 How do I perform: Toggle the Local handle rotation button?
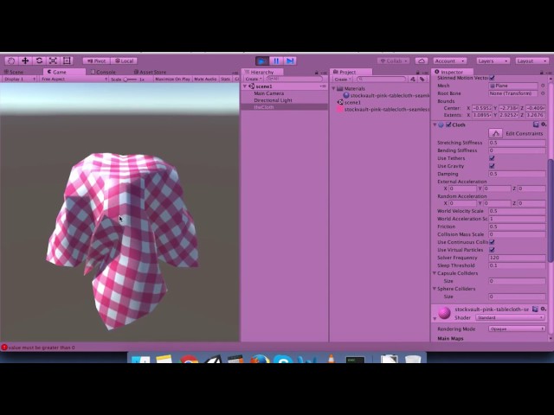click(124, 61)
